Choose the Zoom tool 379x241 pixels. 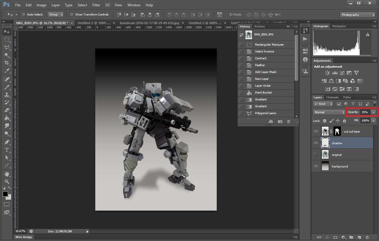tap(7, 181)
